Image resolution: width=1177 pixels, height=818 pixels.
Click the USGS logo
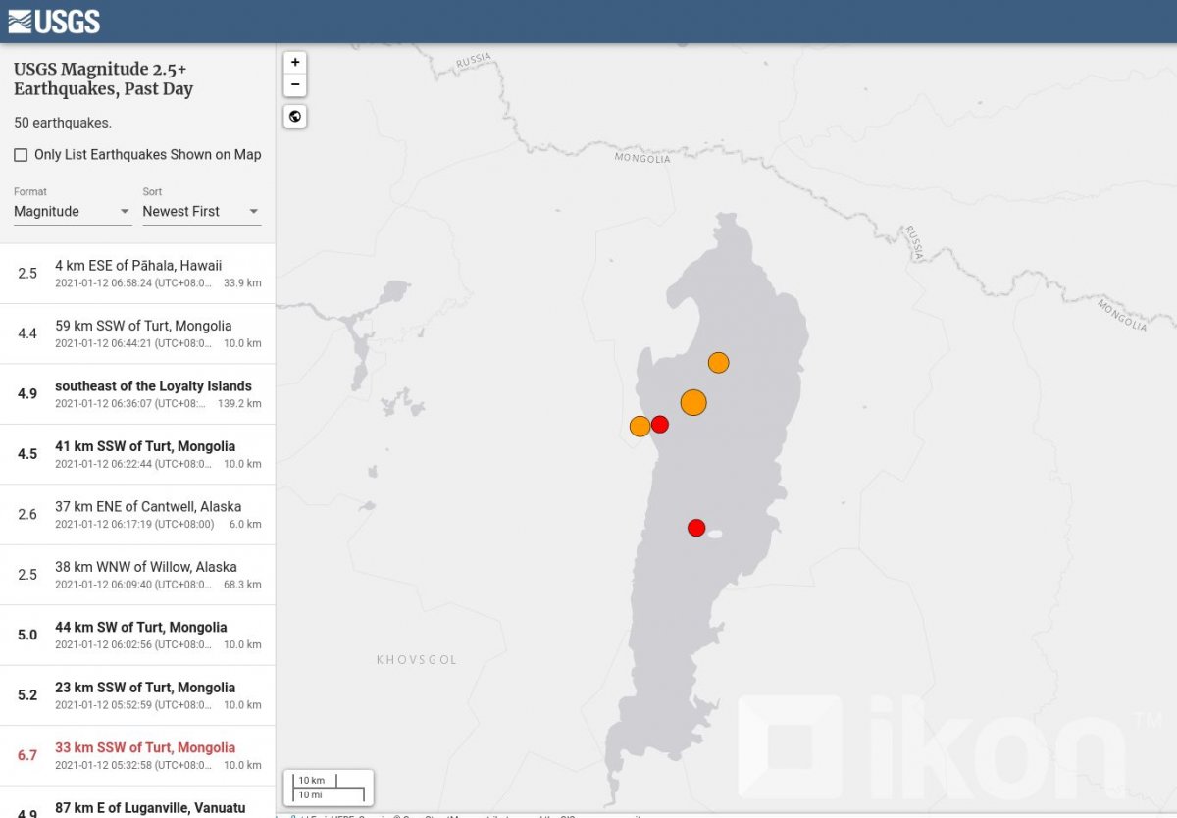pos(54,21)
